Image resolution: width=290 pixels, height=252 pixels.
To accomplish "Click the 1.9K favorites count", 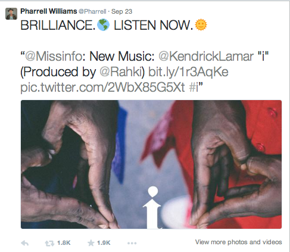I will tap(104, 243).
